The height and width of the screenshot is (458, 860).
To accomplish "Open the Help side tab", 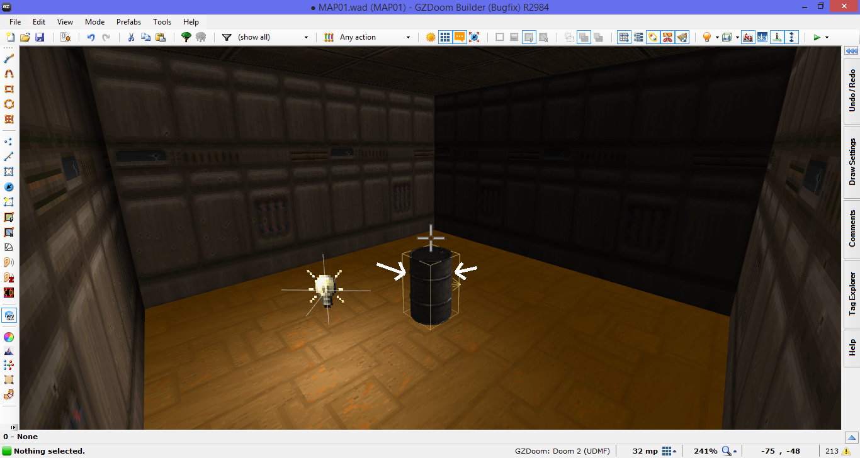I will 852,347.
